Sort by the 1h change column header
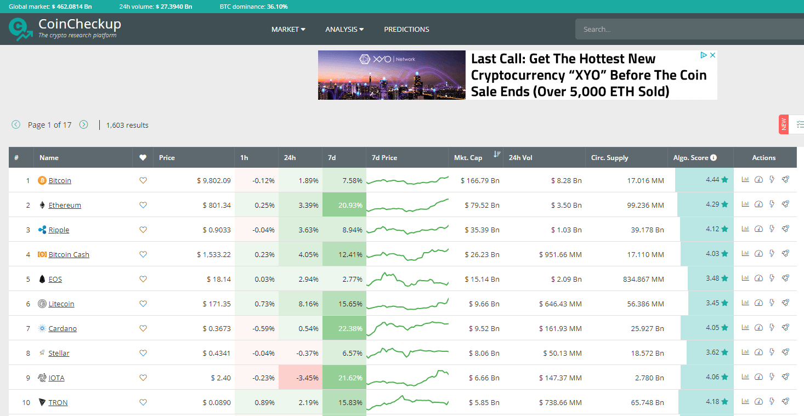Screen dimensions: 804x416 256,157
